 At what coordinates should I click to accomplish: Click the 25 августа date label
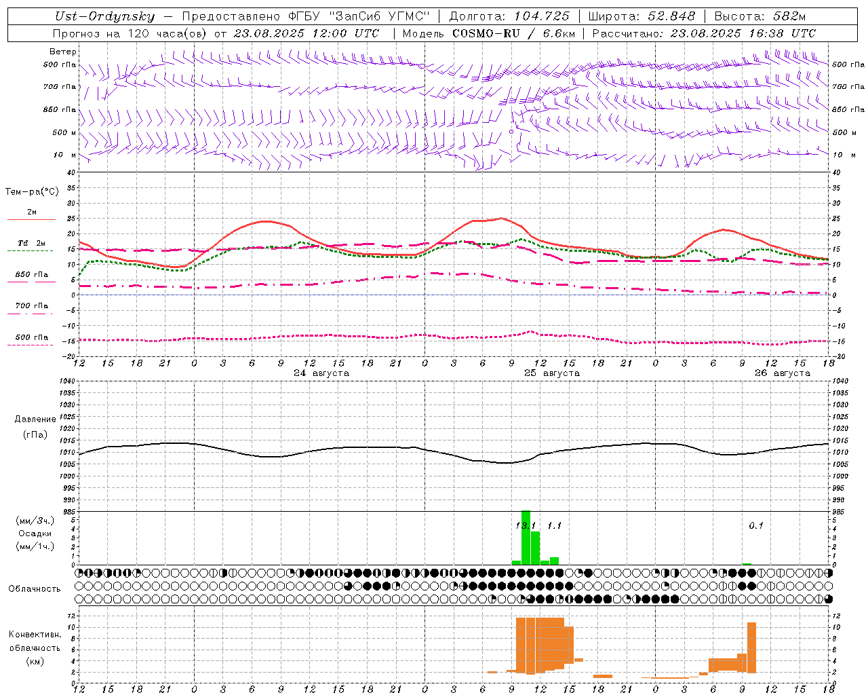552,373
